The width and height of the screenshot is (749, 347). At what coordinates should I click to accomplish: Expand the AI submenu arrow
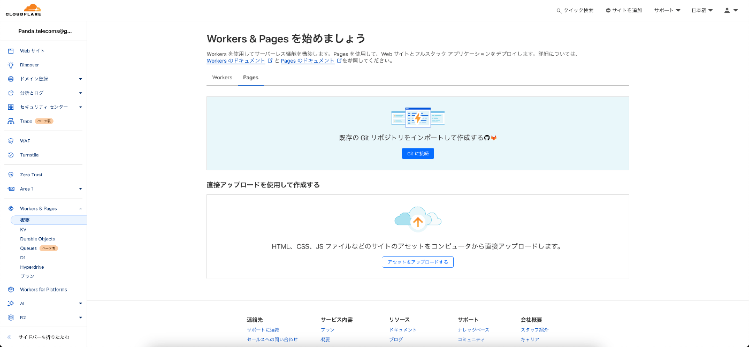80,304
